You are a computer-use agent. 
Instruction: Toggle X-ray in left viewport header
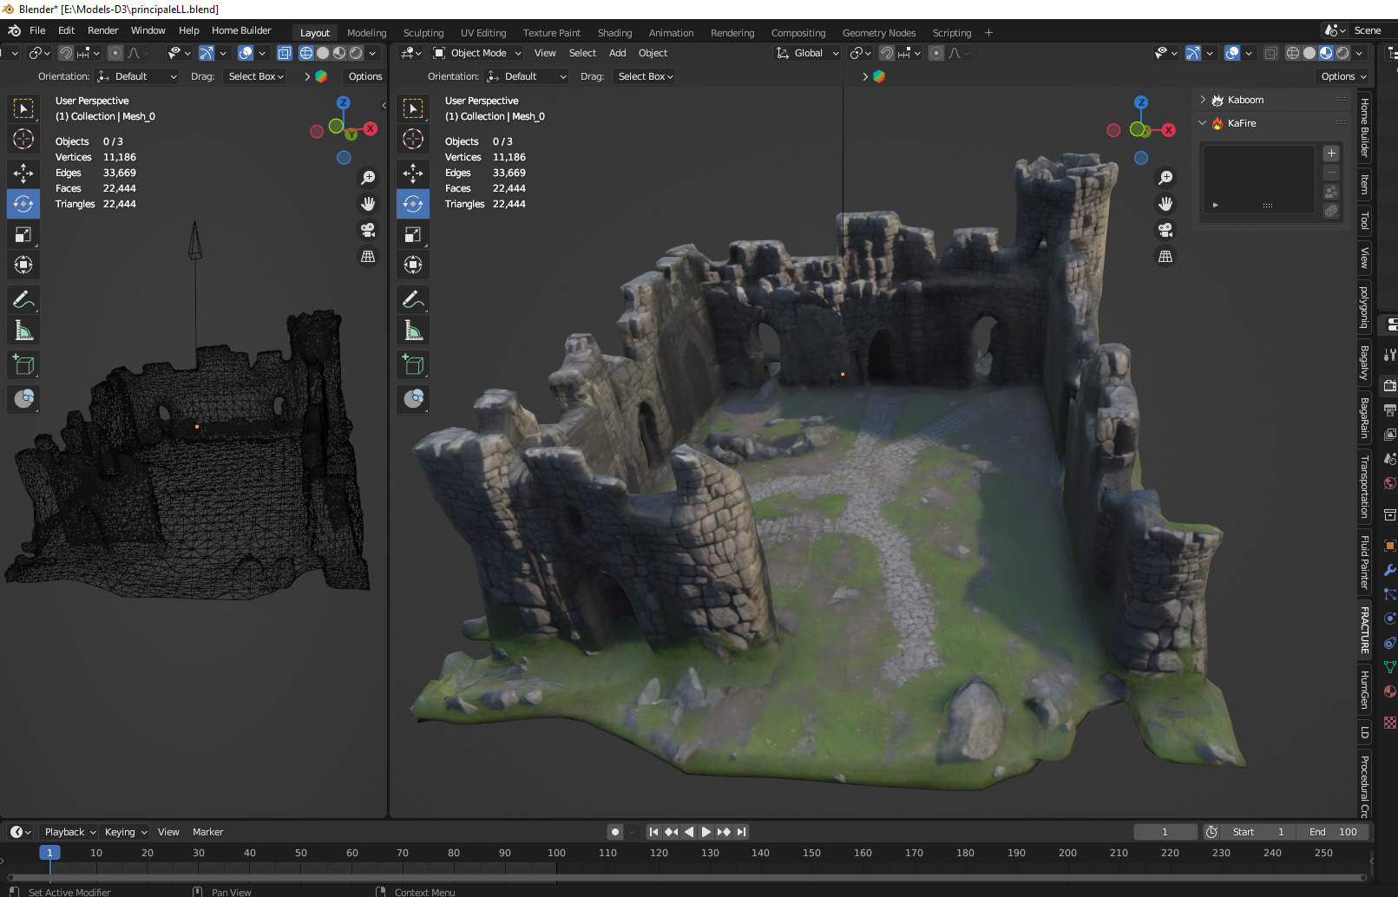pyautogui.click(x=284, y=53)
